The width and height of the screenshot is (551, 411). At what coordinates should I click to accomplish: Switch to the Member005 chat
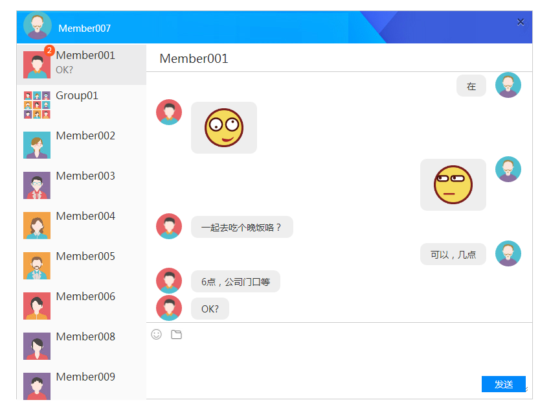(x=81, y=265)
